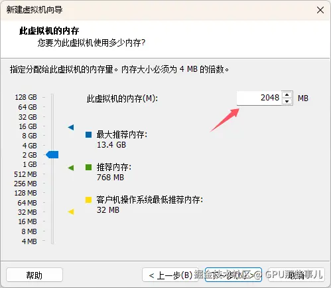Click the green legend square for 推荐内存

point(88,167)
